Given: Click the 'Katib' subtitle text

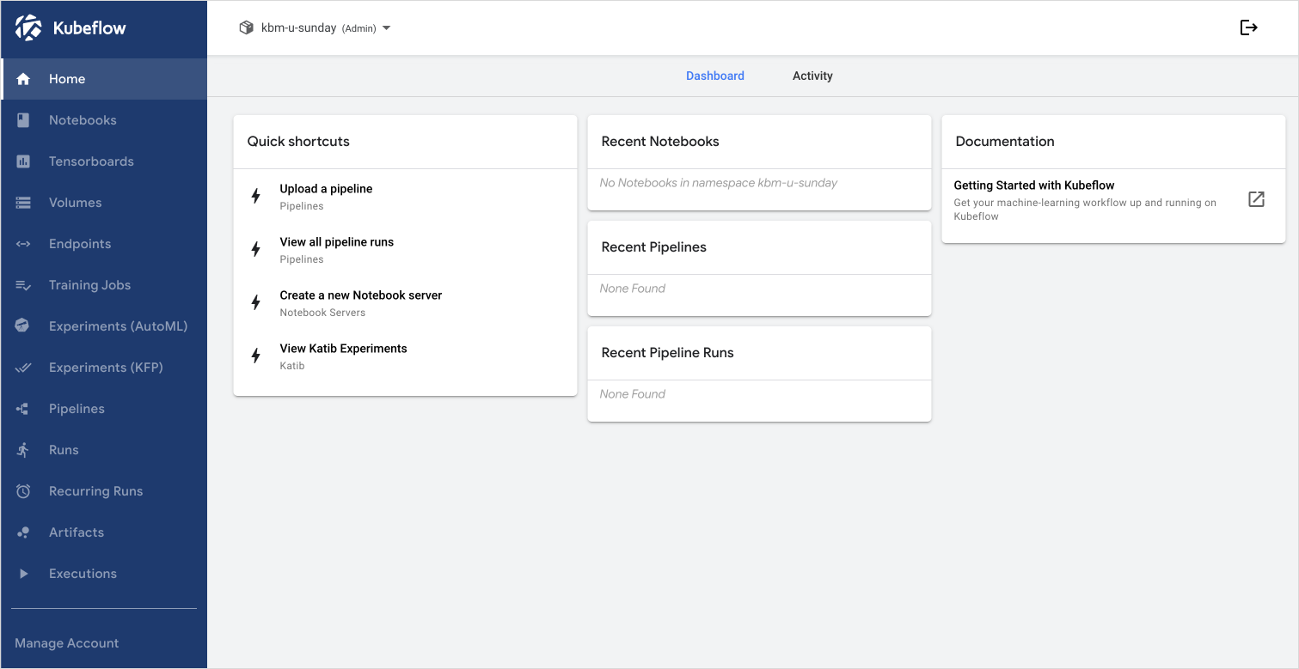Looking at the screenshot, I should tap(292, 366).
